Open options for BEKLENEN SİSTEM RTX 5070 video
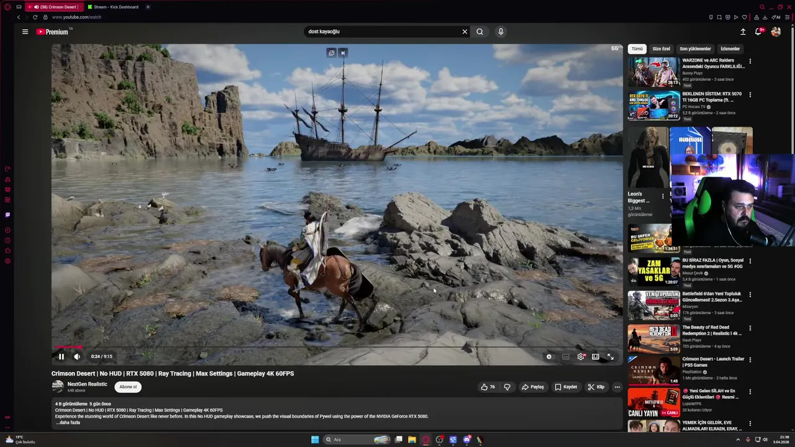Screen dimensions: 795x447 click(750, 95)
